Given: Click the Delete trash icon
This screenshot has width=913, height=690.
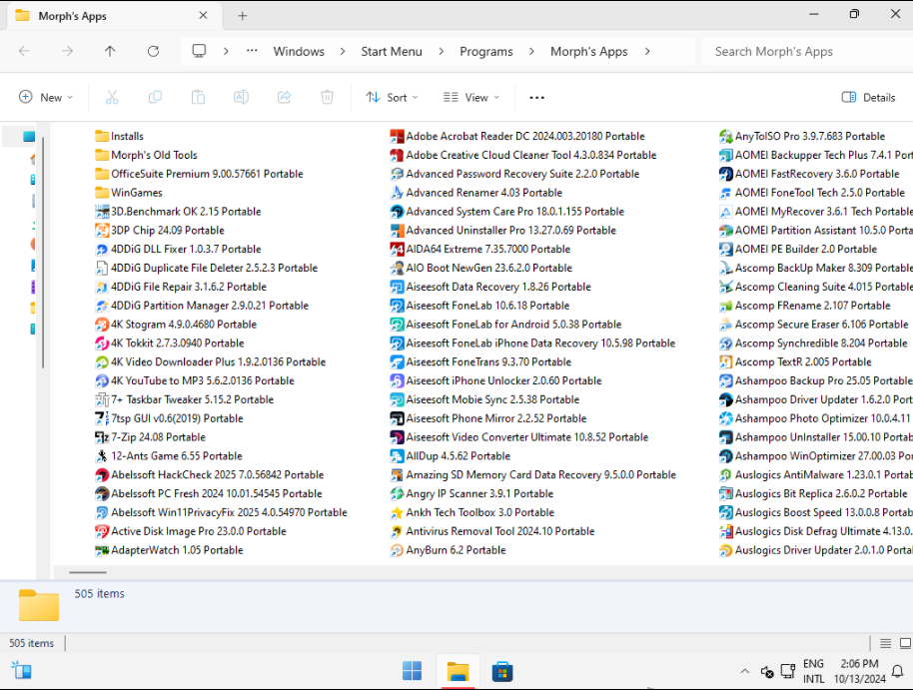Looking at the screenshot, I should pos(328,97).
